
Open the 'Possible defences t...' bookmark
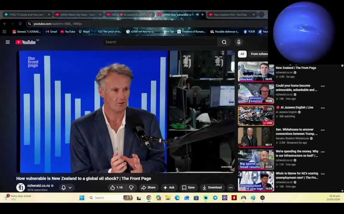(225, 32)
